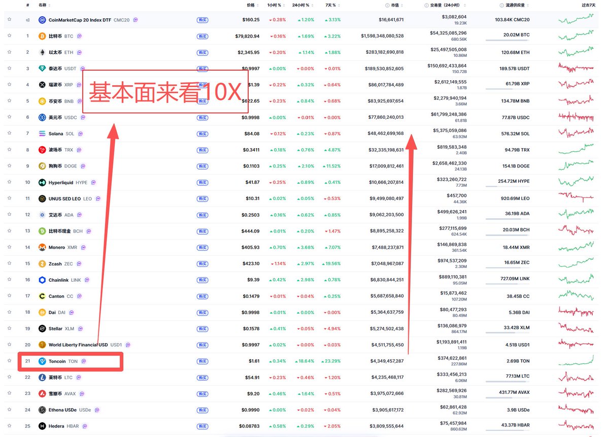Click the Stellar XLM coin logo

point(43,328)
